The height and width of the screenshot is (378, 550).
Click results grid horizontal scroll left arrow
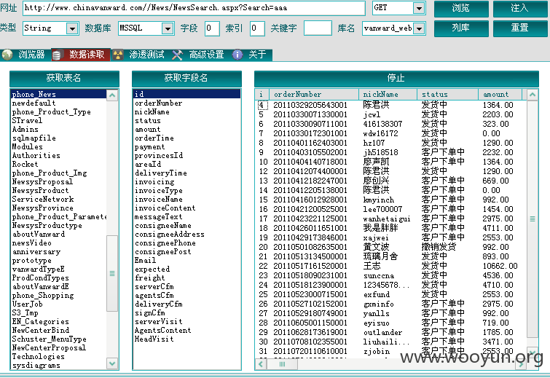(261, 364)
